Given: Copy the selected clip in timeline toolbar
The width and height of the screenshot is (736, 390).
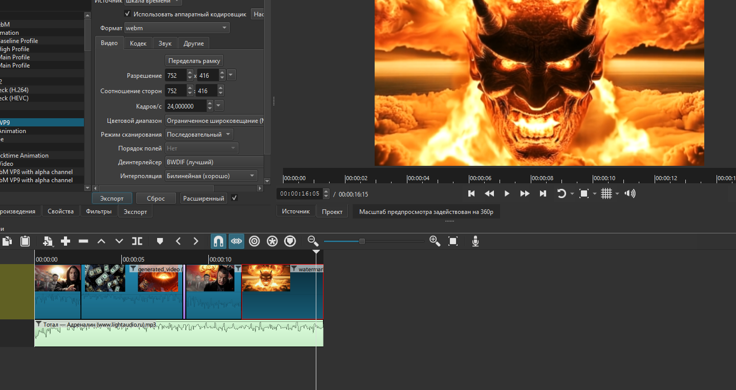Looking at the screenshot, I should click(7, 241).
